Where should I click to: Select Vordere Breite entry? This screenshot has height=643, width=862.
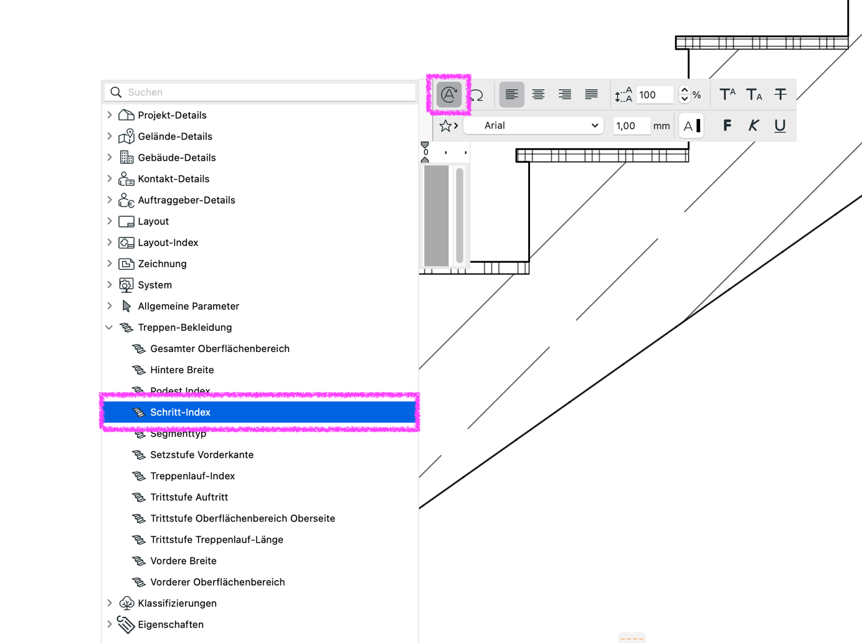point(183,561)
